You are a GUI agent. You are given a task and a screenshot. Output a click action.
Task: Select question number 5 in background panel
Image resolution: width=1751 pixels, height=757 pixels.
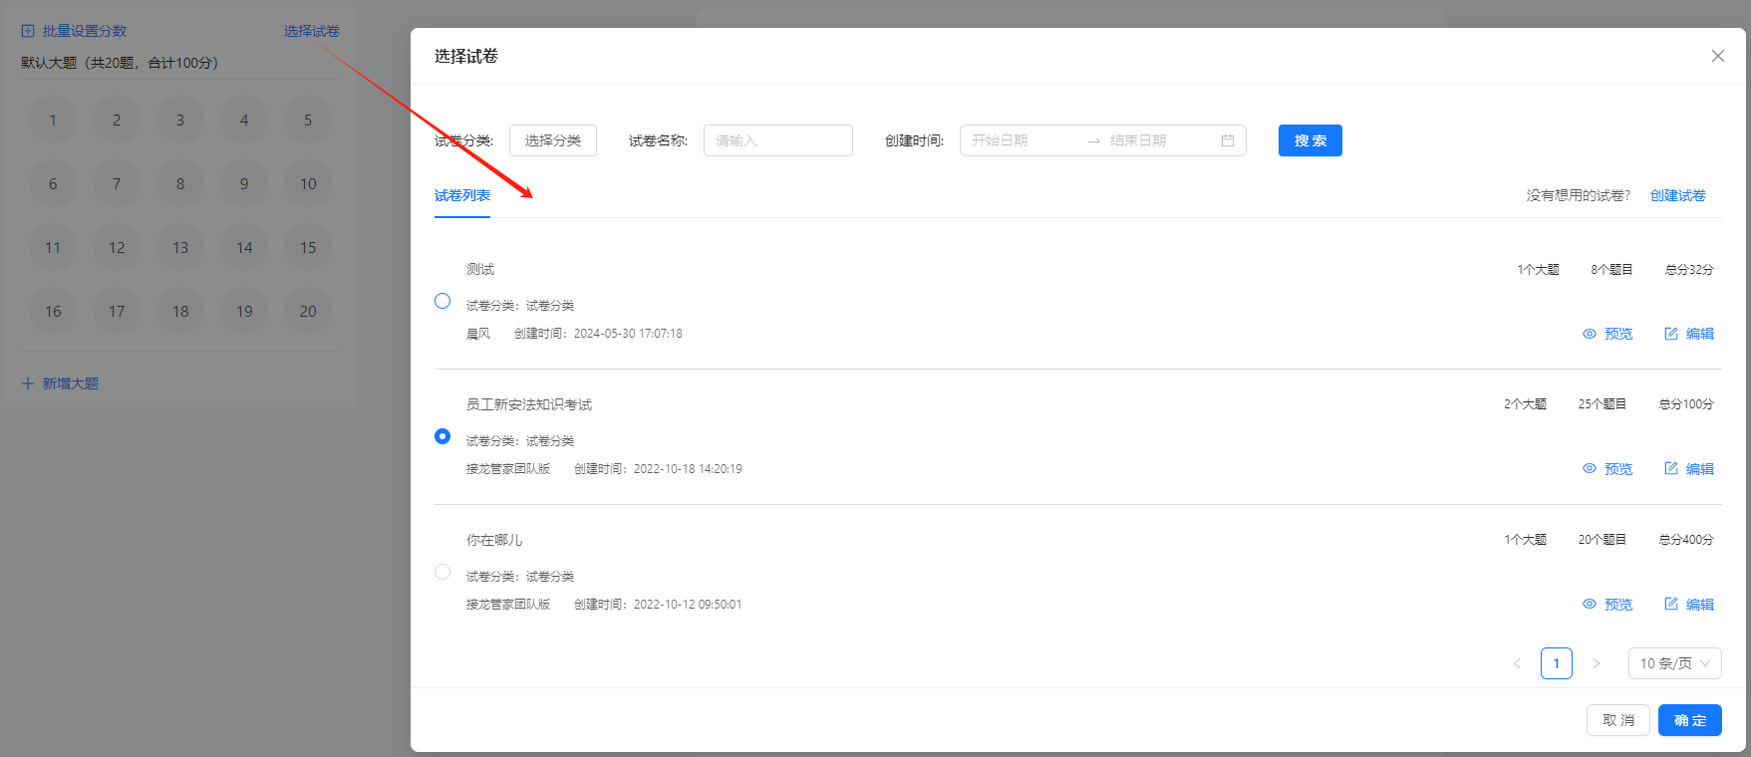coord(308,121)
